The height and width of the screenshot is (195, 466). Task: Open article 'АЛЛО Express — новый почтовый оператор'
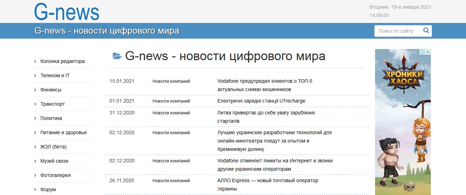(268, 185)
